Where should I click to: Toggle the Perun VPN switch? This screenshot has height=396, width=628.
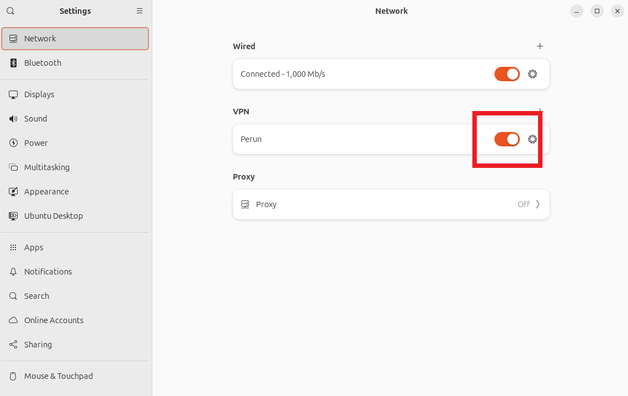click(x=507, y=139)
